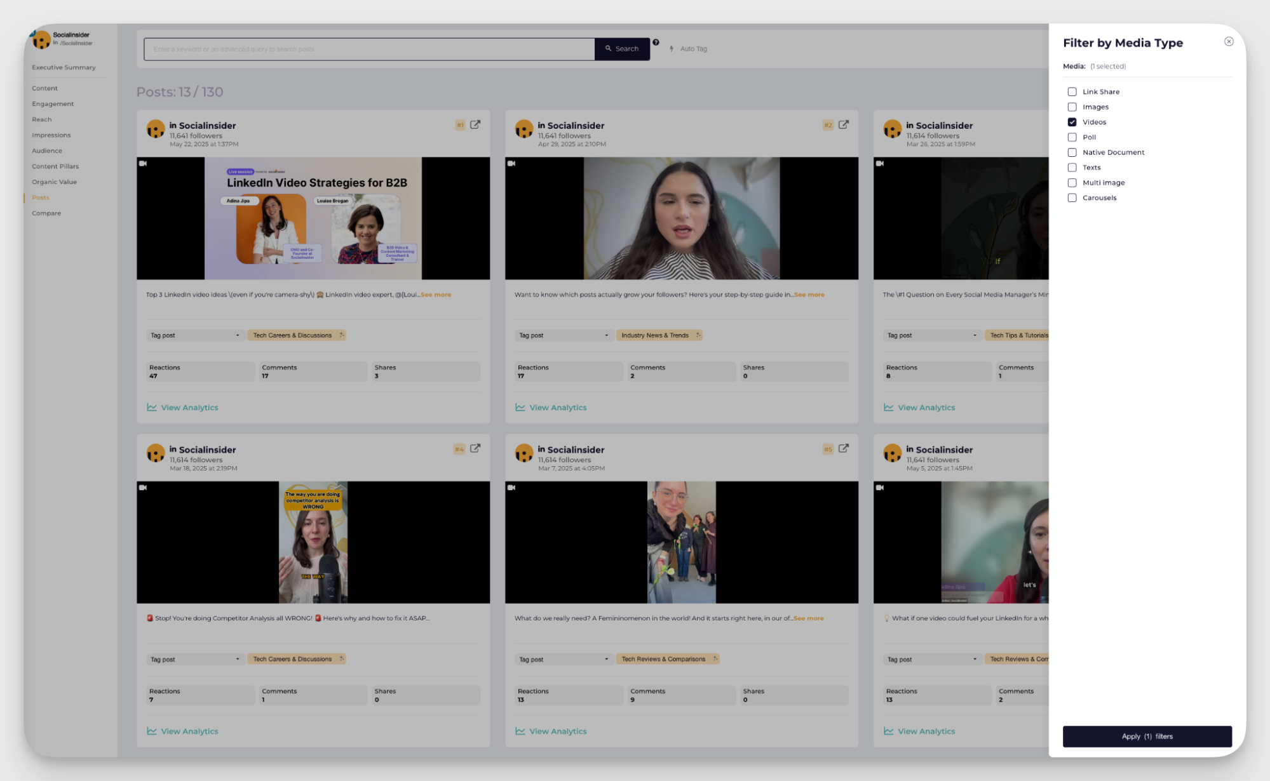Click the Search button
This screenshot has width=1270, height=781.
622,49
